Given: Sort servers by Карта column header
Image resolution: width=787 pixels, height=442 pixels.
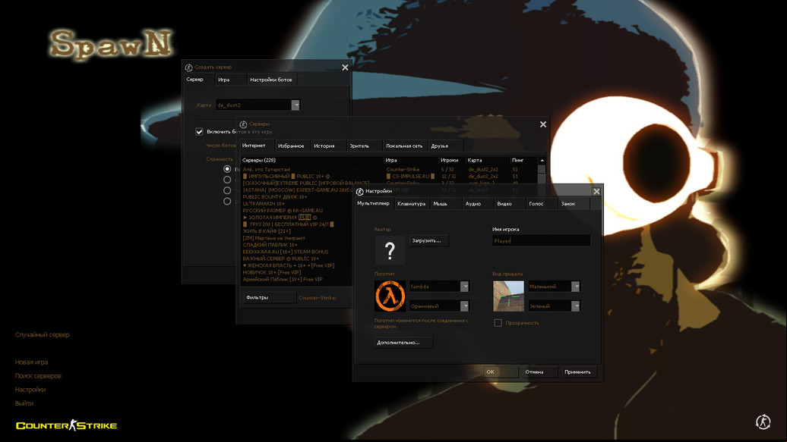Looking at the screenshot, I should pyautogui.click(x=487, y=161).
